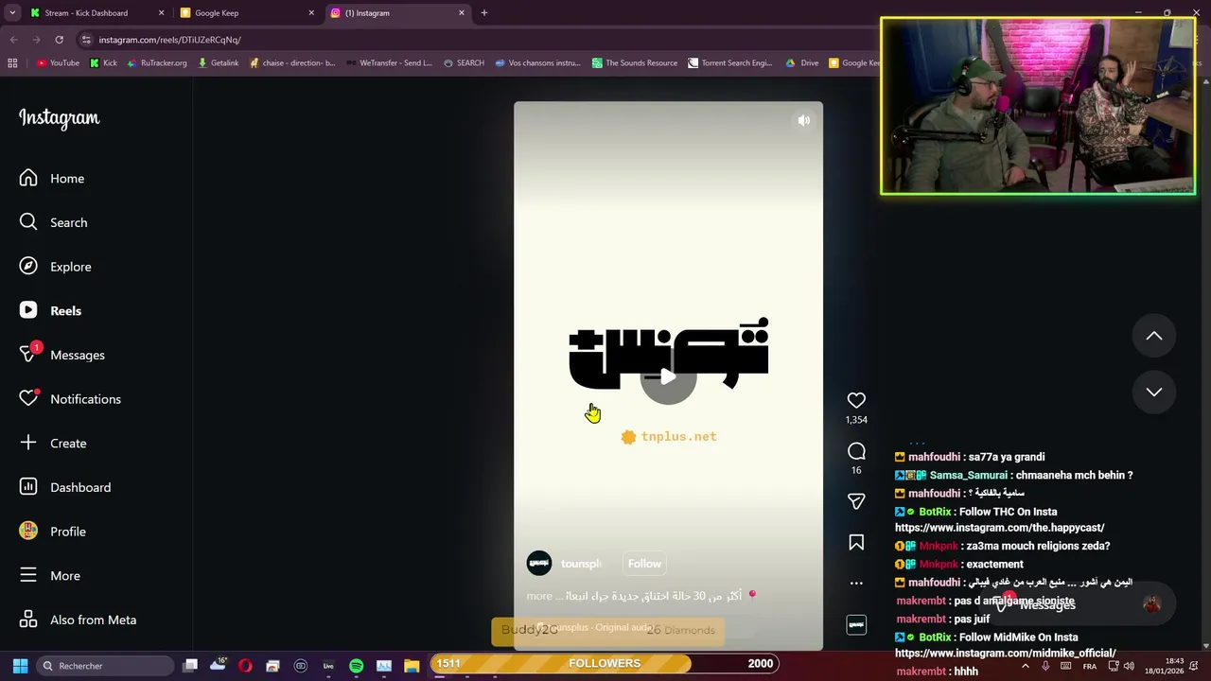This screenshot has height=681, width=1211.
Task: Open the tounsplus profile avatar
Action: 539,564
